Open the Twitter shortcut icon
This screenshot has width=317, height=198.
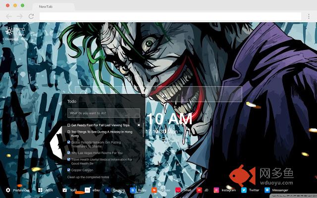point(244,190)
